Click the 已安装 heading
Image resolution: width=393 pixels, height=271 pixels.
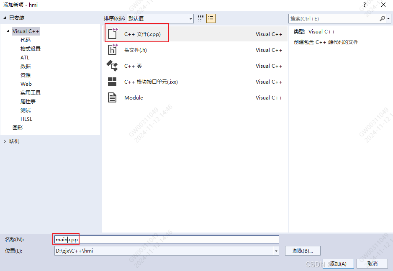(17, 18)
